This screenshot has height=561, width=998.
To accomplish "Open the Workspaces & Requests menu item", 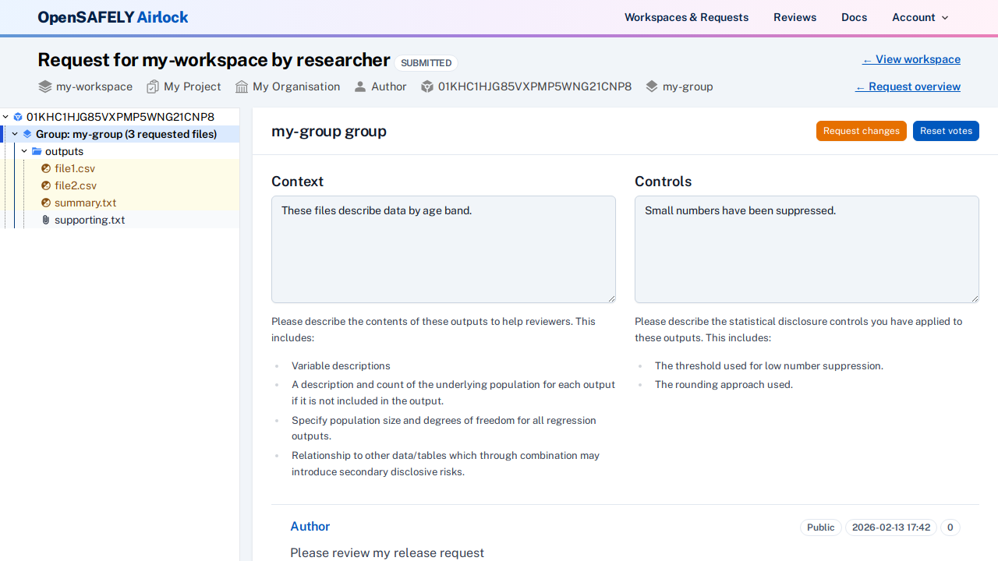I will point(686,17).
